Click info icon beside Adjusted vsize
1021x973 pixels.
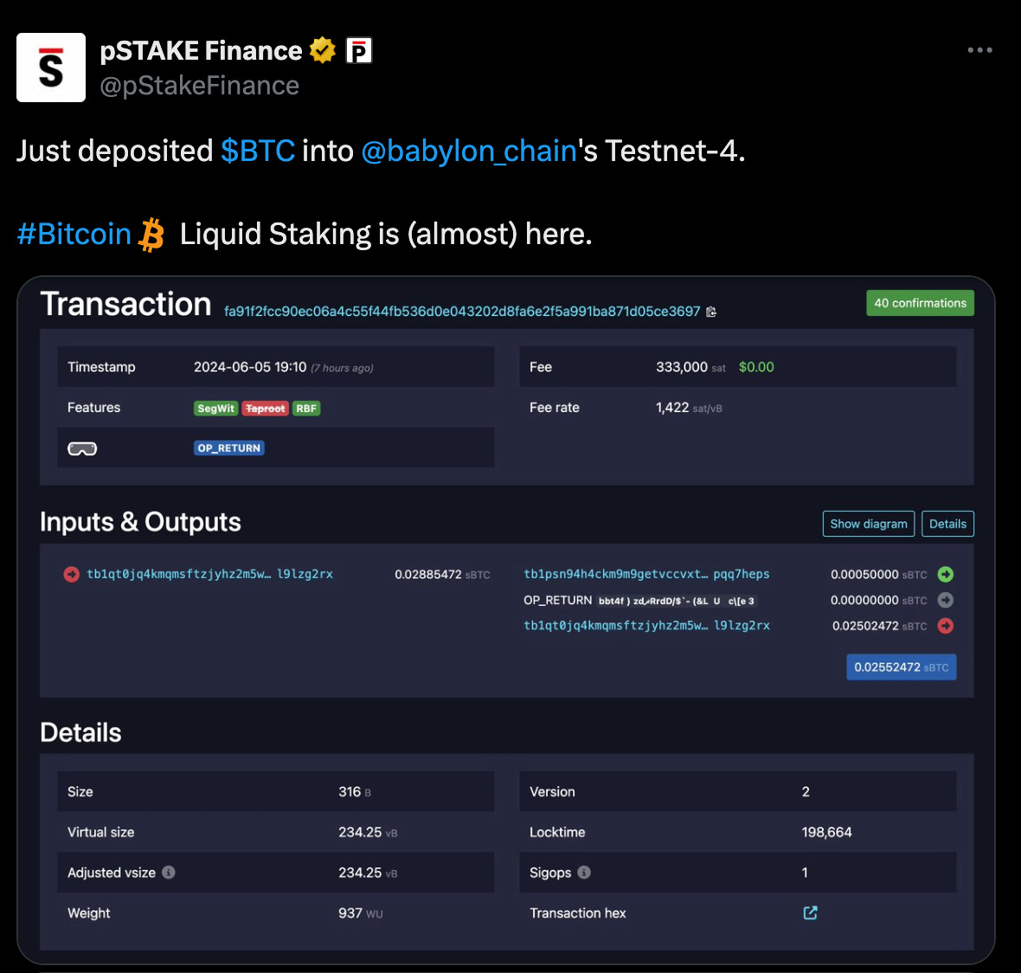tap(169, 872)
